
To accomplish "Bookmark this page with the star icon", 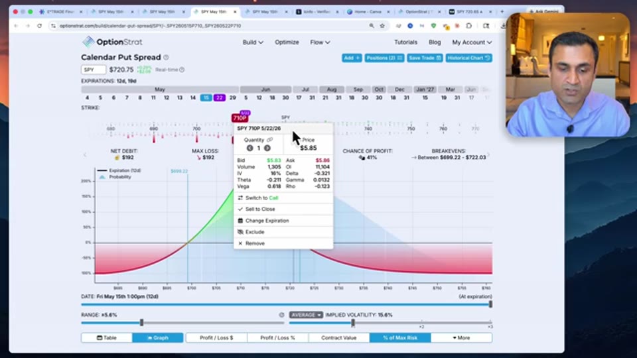I will [382, 26].
